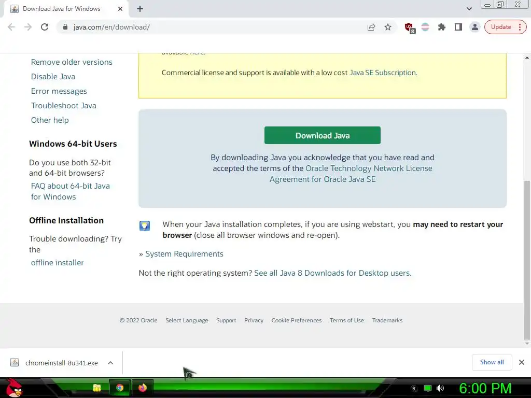This screenshot has width=531, height=398.
Task: Click Show all downloads button
Action: (x=492, y=362)
